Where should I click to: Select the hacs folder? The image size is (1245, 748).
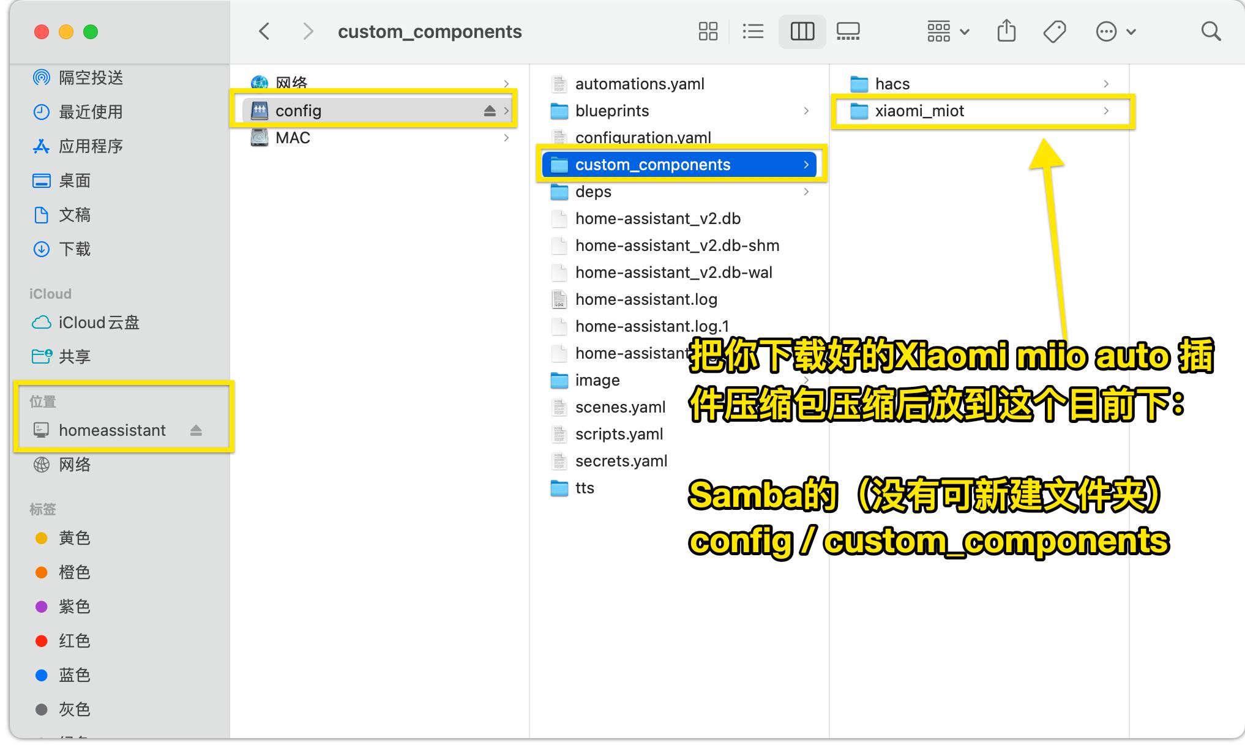point(892,84)
